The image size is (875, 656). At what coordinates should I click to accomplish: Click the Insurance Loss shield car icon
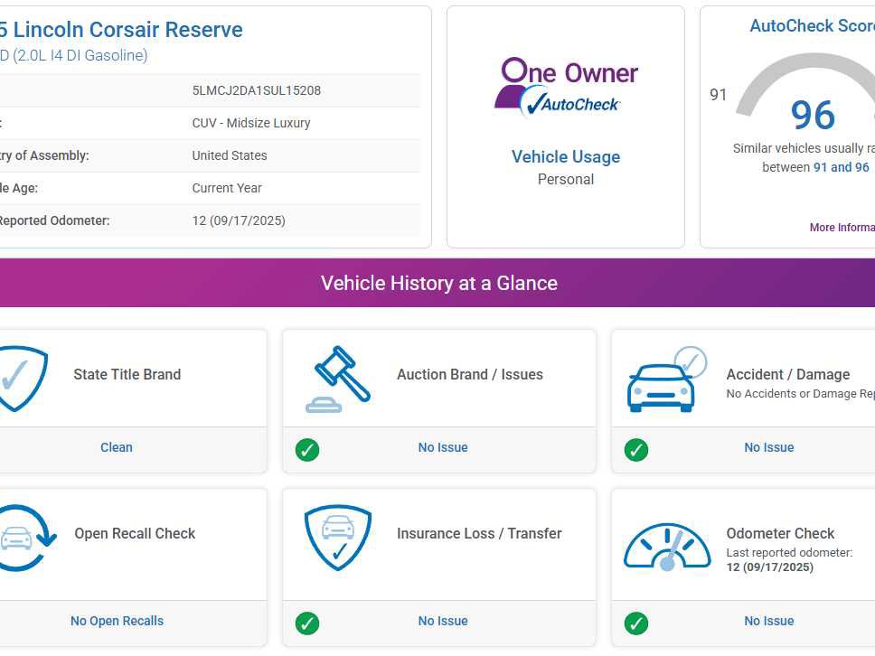click(338, 538)
